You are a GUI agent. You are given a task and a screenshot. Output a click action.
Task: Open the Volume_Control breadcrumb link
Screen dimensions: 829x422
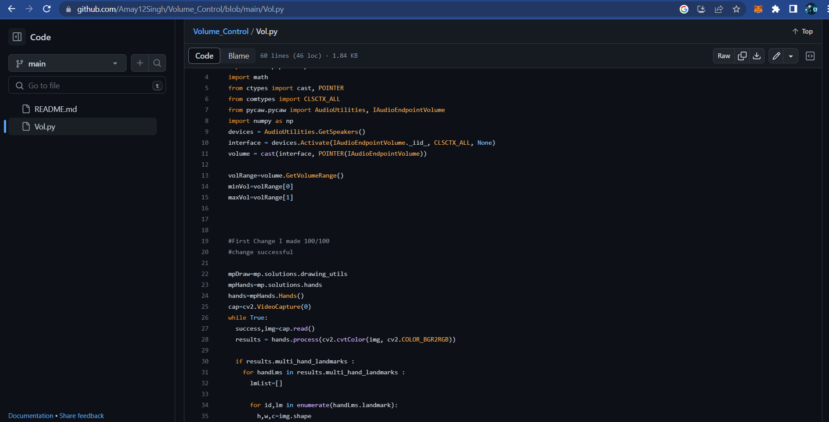point(221,31)
